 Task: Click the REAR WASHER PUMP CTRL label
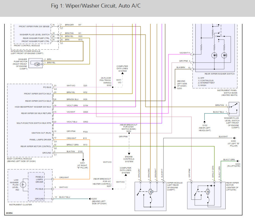tap(36, 38)
